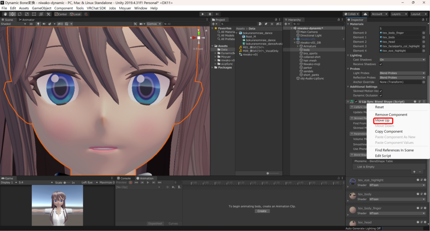This screenshot has height=231, width=430.
Task: Disable the U Lip Sync Blend Shape component
Action: click(x=356, y=102)
